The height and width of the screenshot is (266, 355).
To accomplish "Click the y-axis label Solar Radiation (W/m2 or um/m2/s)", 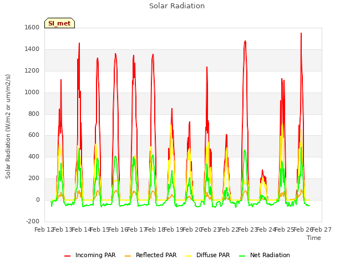I will pos(8,126).
